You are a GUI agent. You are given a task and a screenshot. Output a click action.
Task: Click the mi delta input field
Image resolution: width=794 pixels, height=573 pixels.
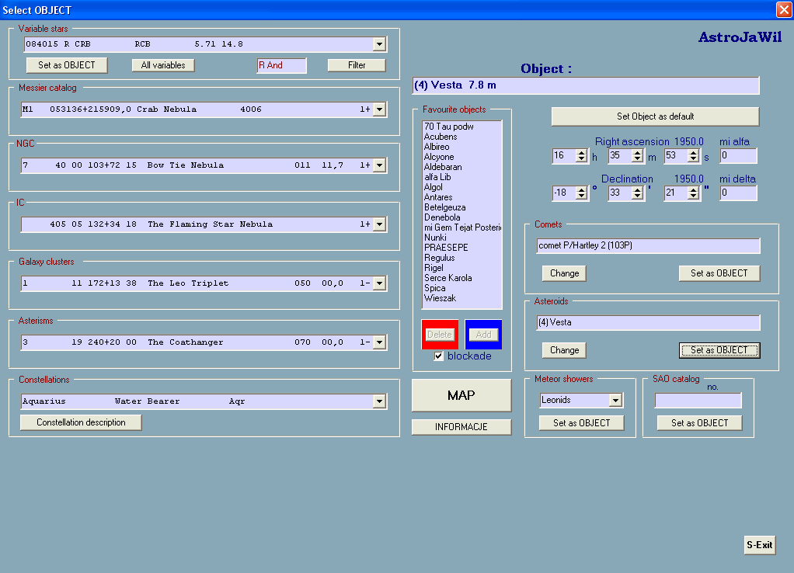coord(738,193)
